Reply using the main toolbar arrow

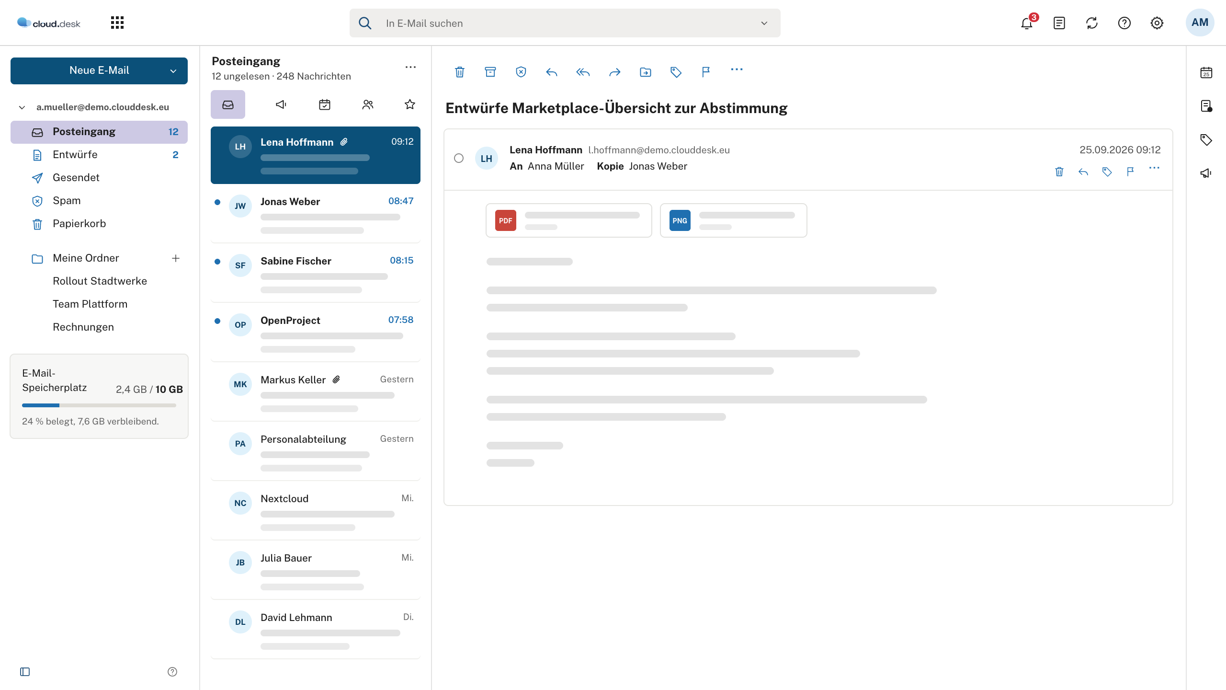552,72
